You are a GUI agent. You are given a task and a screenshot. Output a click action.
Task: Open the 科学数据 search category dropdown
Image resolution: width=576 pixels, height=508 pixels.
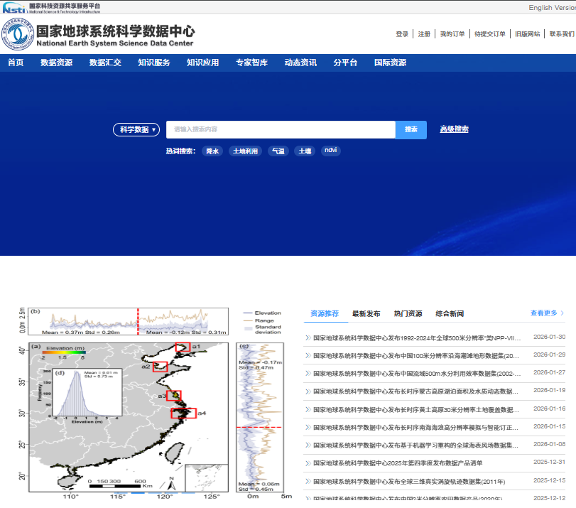136,129
